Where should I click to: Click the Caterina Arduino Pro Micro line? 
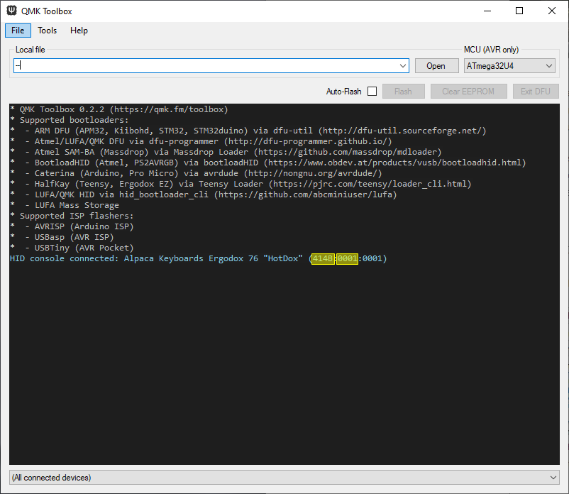196,173
